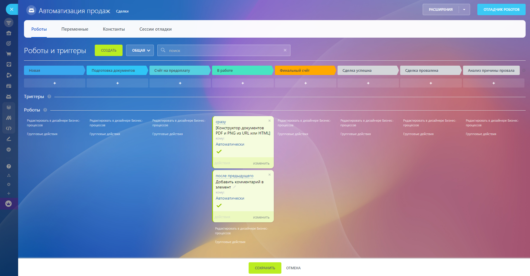This screenshot has width=530, height=276.
Task: Click Групповые действия under Новая column
Action: [x=42, y=134]
